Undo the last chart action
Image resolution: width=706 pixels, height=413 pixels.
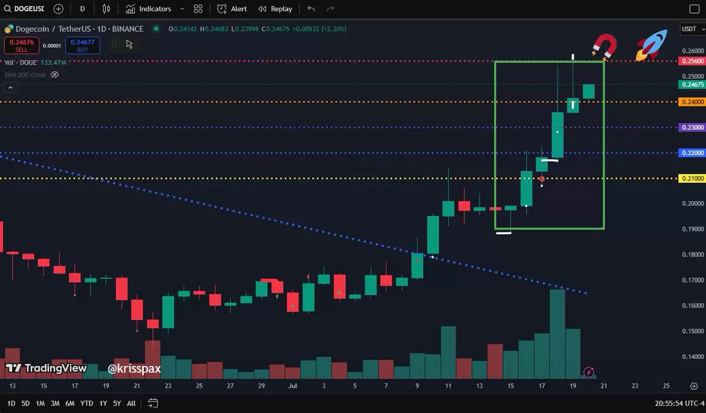pyautogui.click(x=311, y=9)
